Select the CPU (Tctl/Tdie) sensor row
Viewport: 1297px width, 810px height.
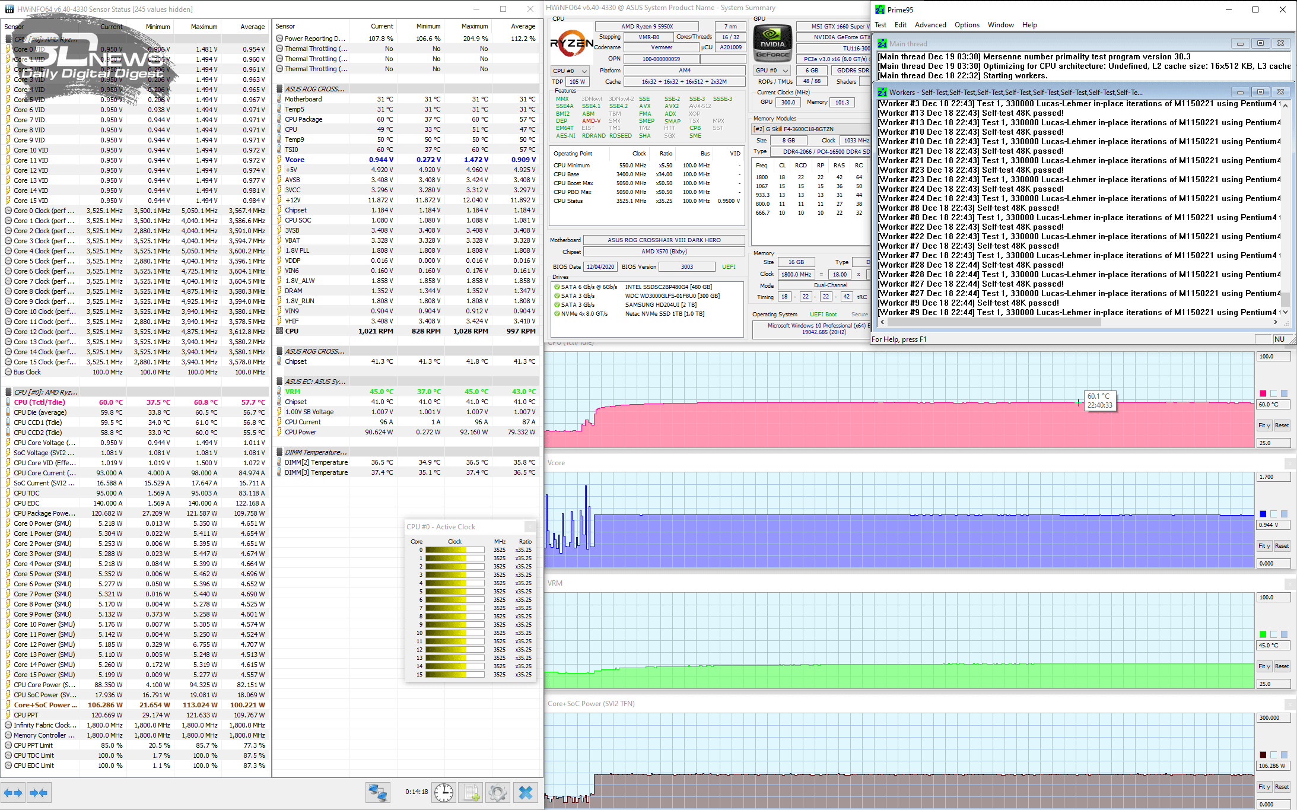click(x=136, y=402)
